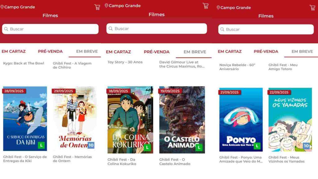Click the 10 age rating badge on Memórias de Ontem

point(91,145)
